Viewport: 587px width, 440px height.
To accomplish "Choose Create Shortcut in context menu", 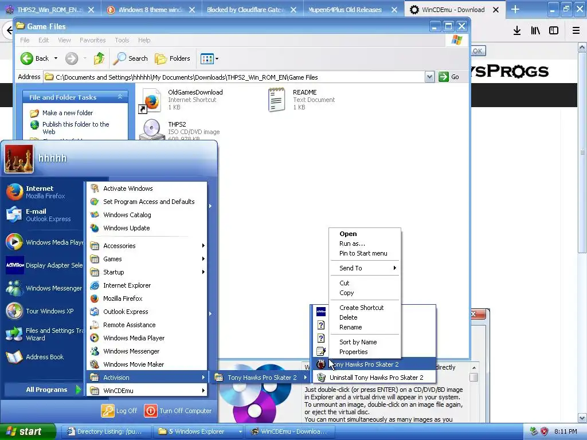I will click(x=361, y=308).
